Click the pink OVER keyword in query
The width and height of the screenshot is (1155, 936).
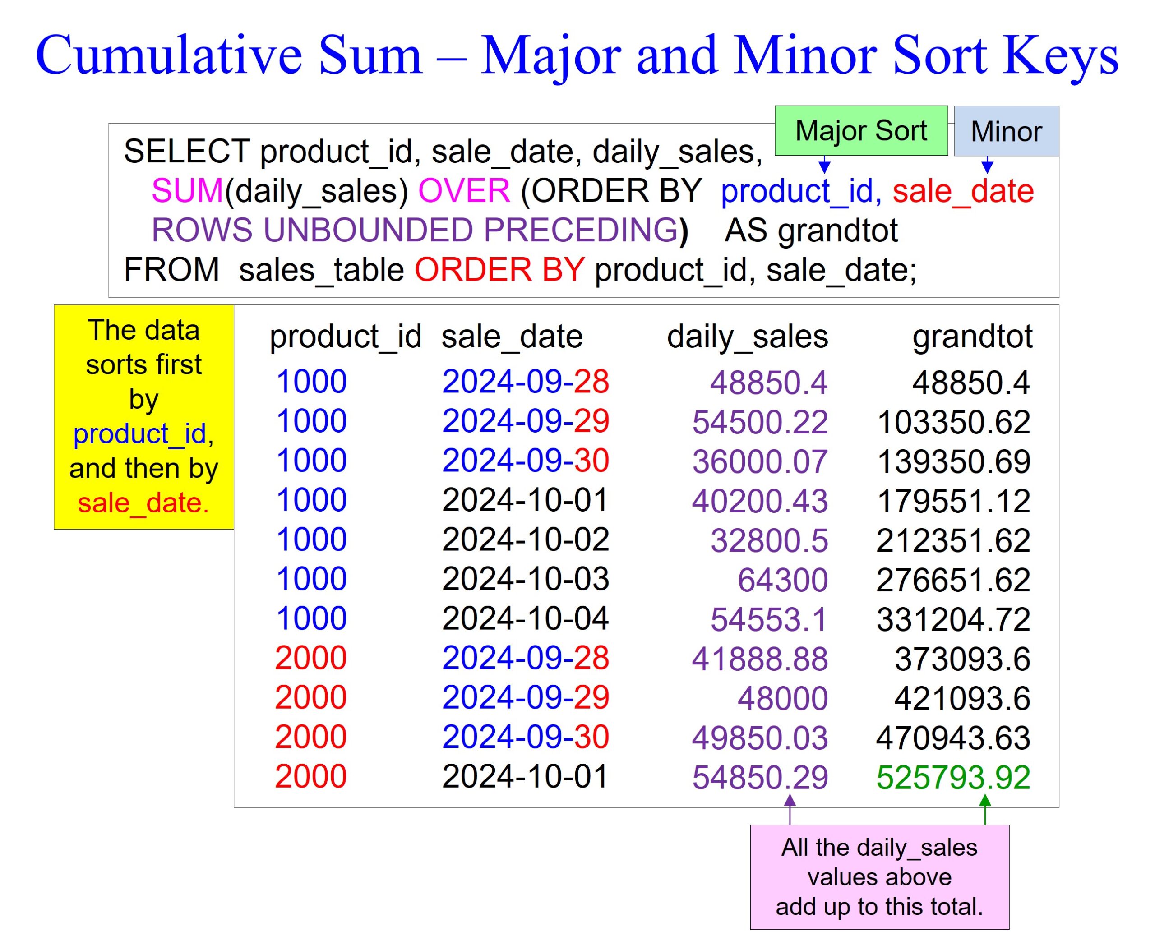point(464,190)
